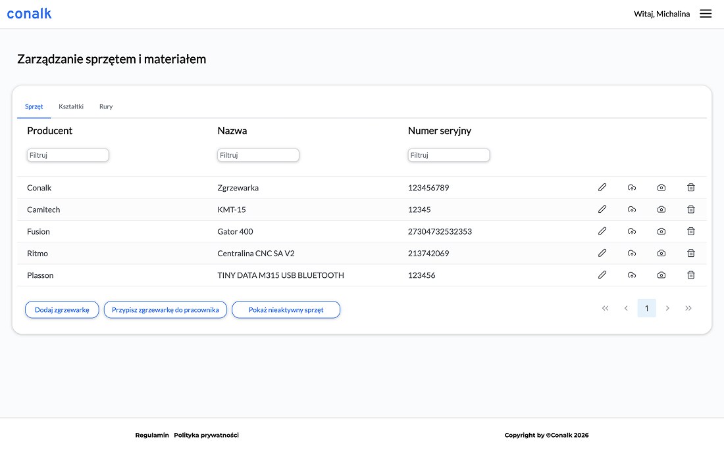Screen dimensions: 724x452
Task: Click Przypisz zgrzewarkę do pracownika button
Action: coord(165,309)
